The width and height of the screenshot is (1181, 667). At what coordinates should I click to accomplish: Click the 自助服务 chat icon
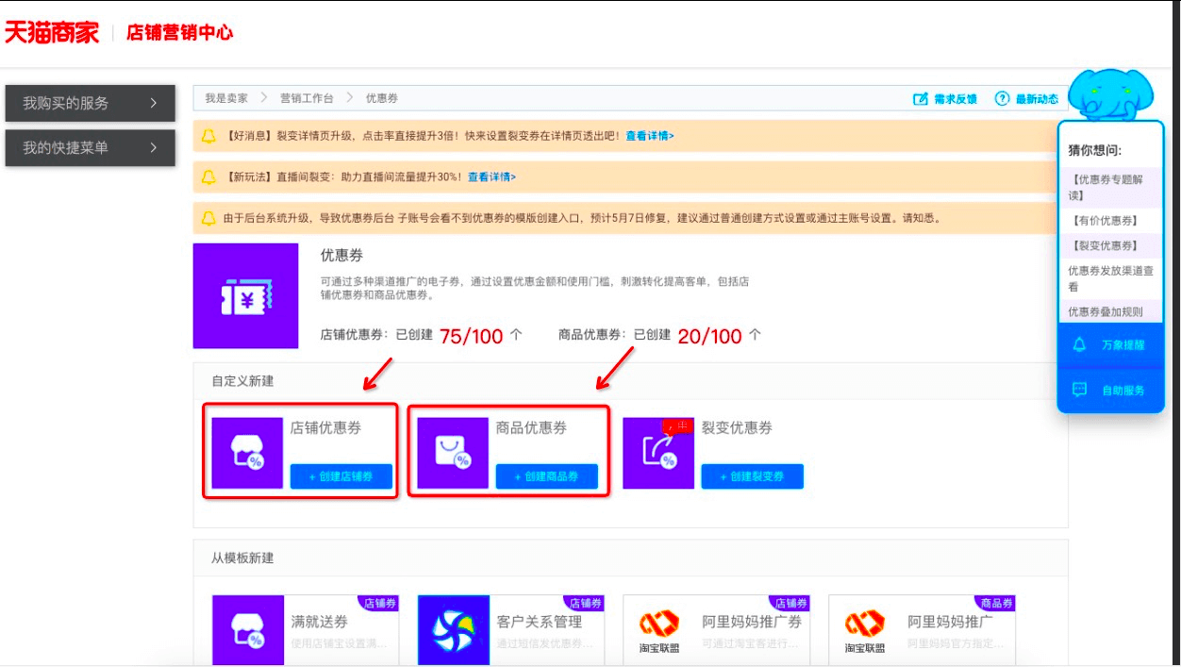pos(1080,390)
